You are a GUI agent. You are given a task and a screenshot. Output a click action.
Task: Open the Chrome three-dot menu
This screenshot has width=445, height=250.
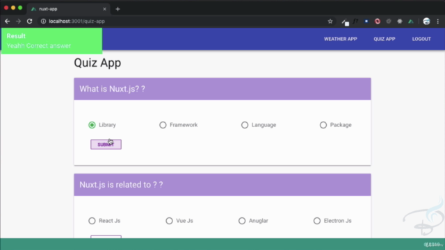[438, 22]
